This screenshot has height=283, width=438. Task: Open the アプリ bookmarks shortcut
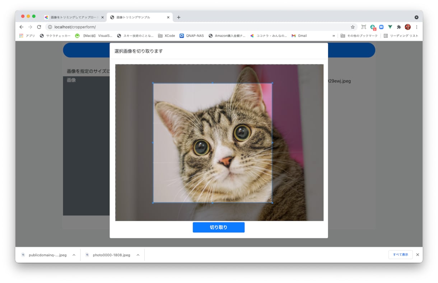[27, 36]
